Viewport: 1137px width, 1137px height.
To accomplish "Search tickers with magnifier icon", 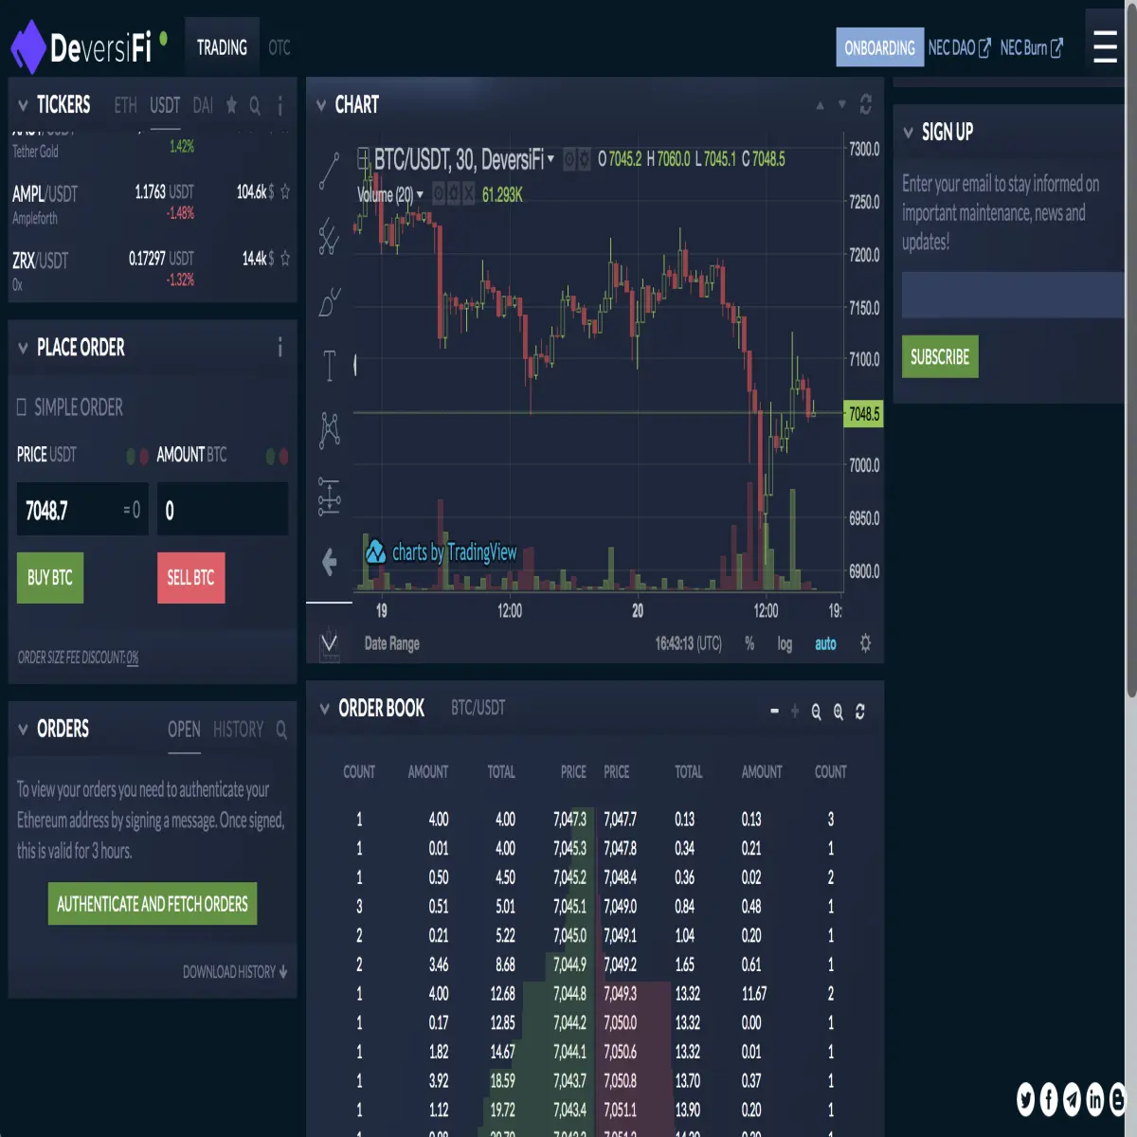I will point(255,105).
